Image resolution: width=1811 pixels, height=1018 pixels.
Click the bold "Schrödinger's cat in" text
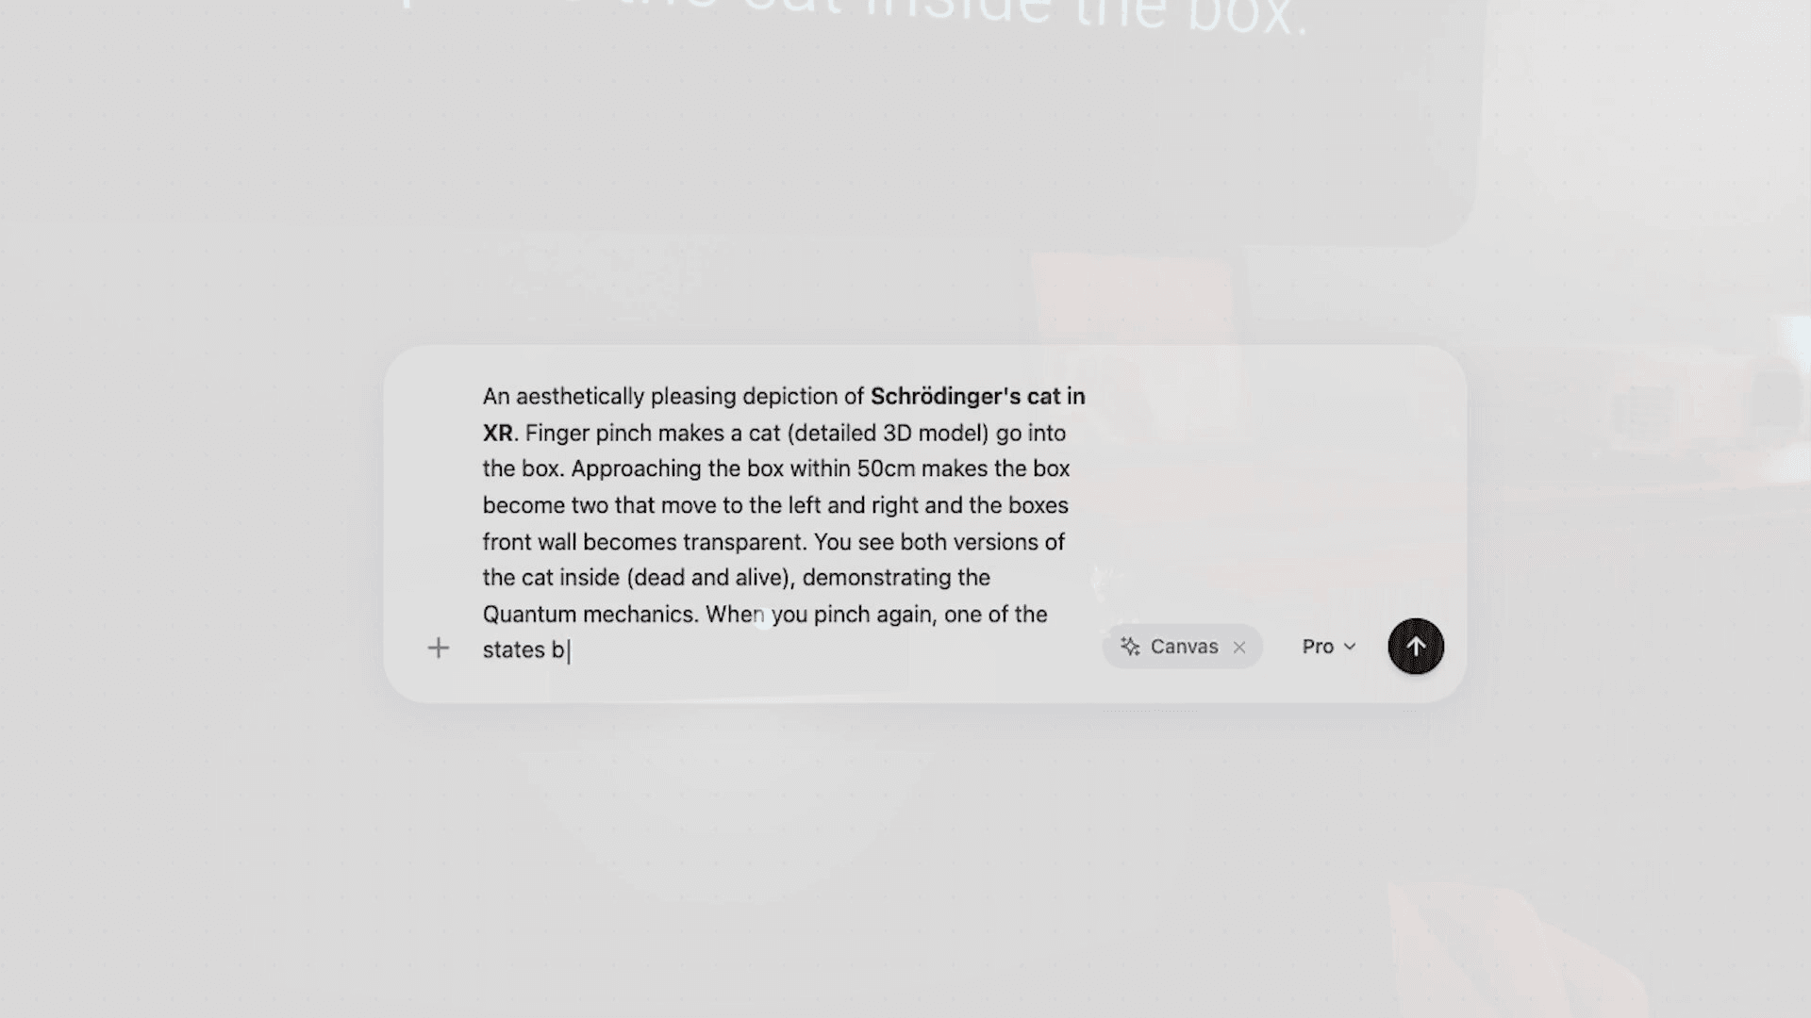[x=977, y=397]
